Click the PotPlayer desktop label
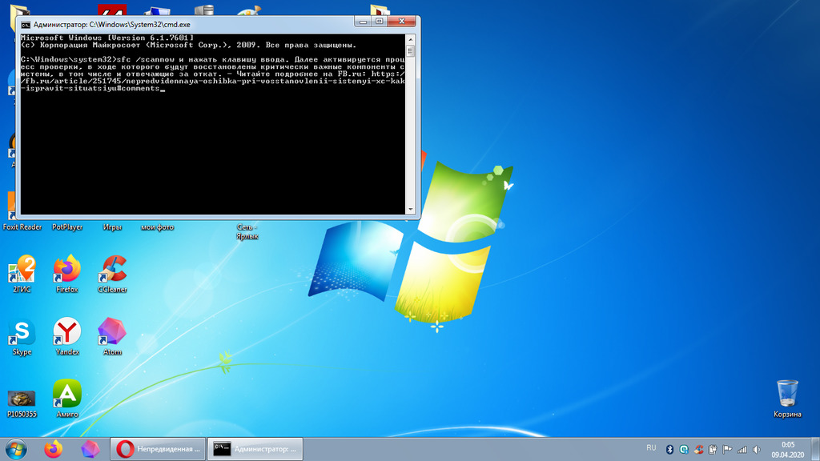The height and width of the screenshot is (461, 820). [x=67, y=226]
